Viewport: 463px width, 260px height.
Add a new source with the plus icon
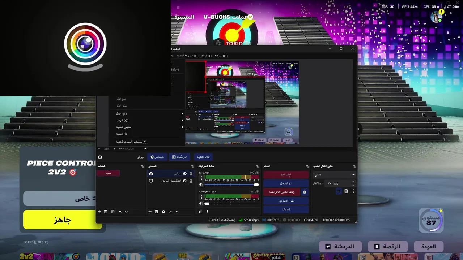(150, 212)
